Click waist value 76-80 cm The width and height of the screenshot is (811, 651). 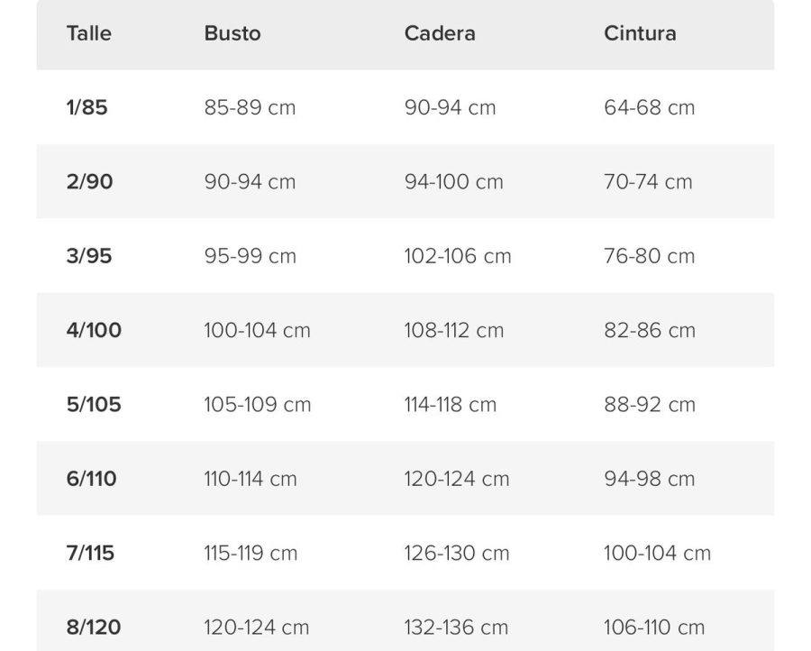pyautogui.click(x=649, y=256)
